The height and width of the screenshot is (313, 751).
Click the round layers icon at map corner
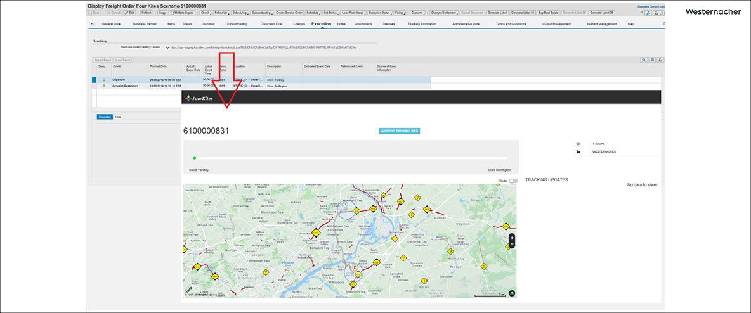[x=512, y=293]
